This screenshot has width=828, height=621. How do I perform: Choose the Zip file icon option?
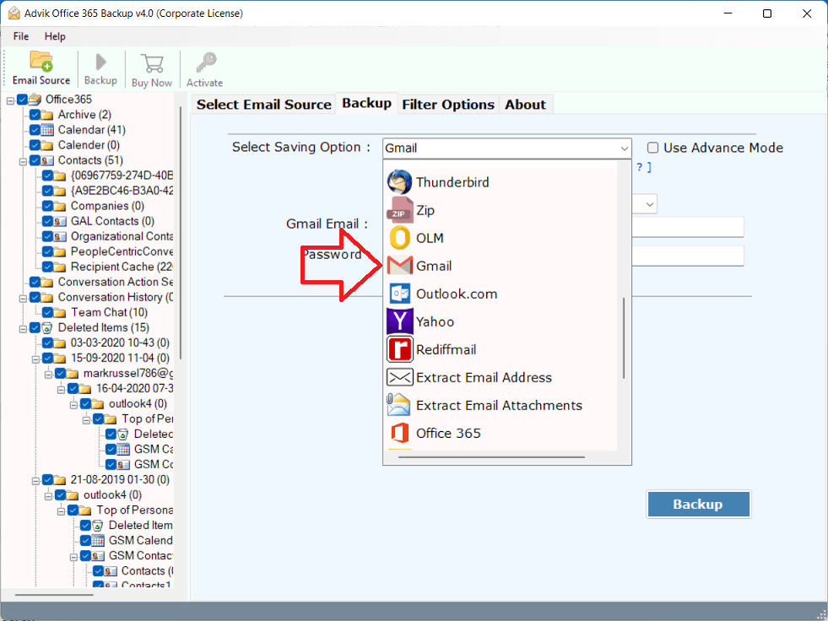[399, 210]
